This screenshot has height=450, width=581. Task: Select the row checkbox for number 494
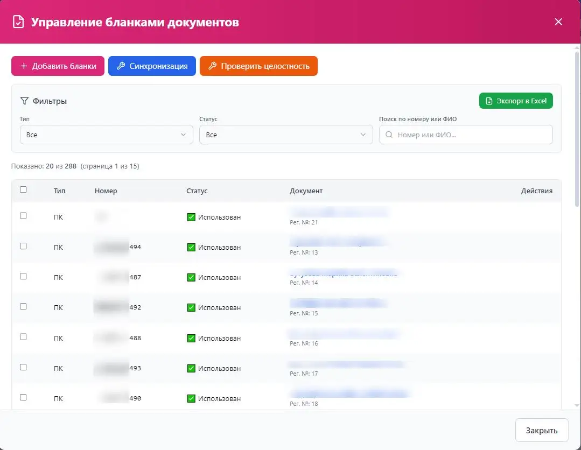click(23, 246)
